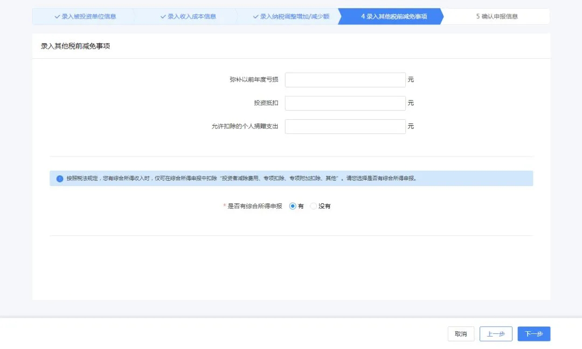Select the 没有 radio button
Screen dimensions: 582x349
[x=313, y=206]
